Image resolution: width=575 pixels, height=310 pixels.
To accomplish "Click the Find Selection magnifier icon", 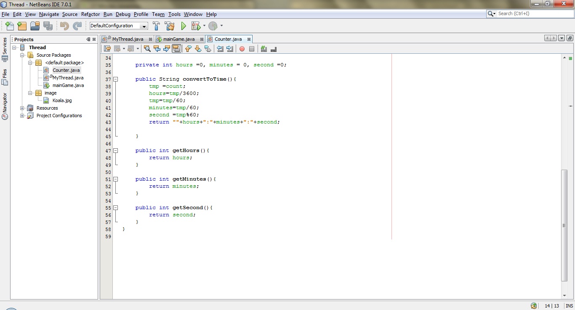I will (x=147, y=49).
